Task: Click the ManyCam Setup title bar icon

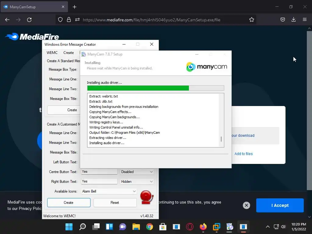Action: (x=83, y=54)
